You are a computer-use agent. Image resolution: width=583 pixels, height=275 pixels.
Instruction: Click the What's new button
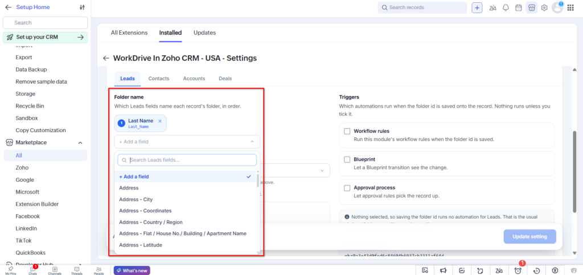coord(132,270)
